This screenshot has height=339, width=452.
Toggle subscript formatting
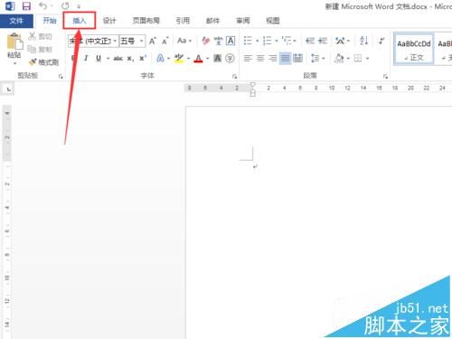[x=130, y=59]
